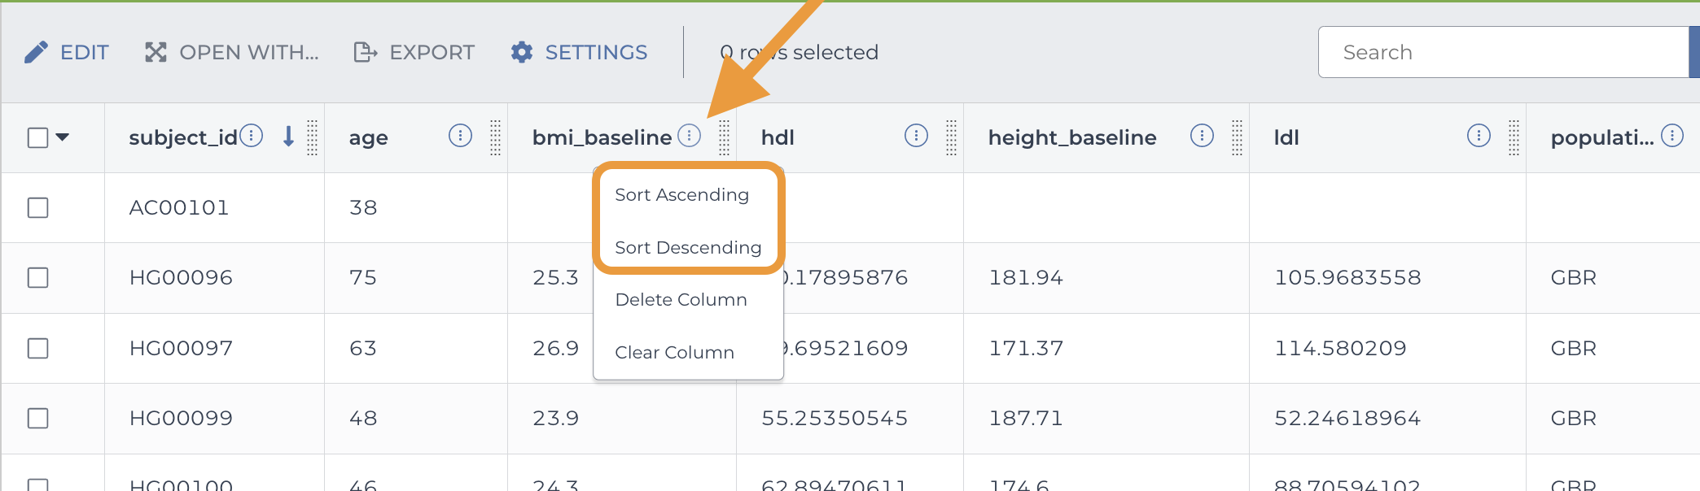Click height value 187.71
1700x491 pixels.
(x=1026, y=418)
